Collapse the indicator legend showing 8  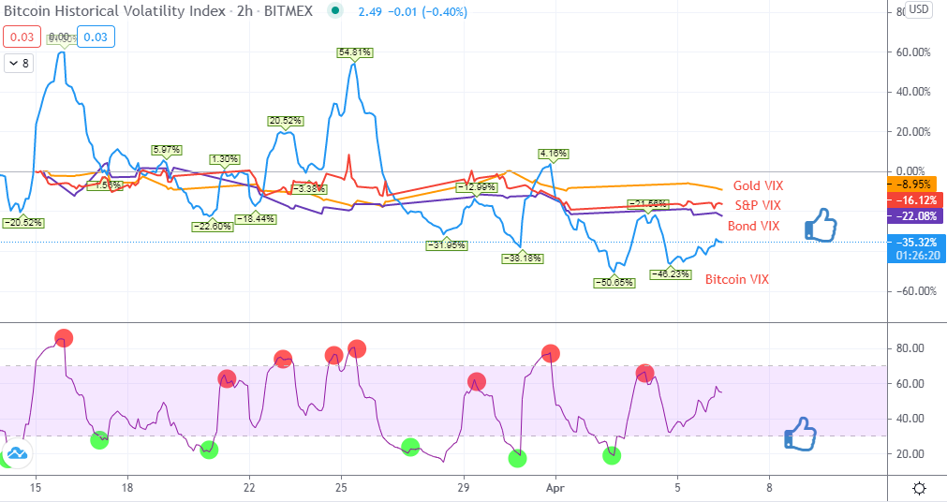(19, 64)
